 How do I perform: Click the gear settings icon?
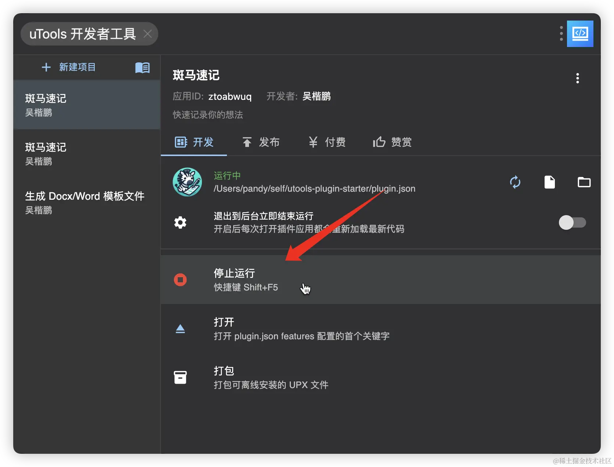(x=180, y=222)
